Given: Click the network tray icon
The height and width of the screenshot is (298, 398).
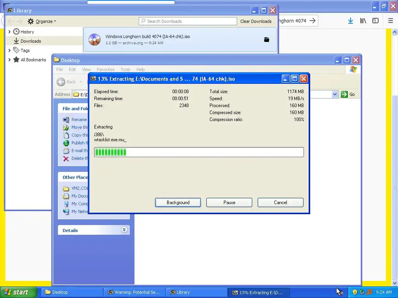Looking at the screenshot, I should (x=362, y=292).
